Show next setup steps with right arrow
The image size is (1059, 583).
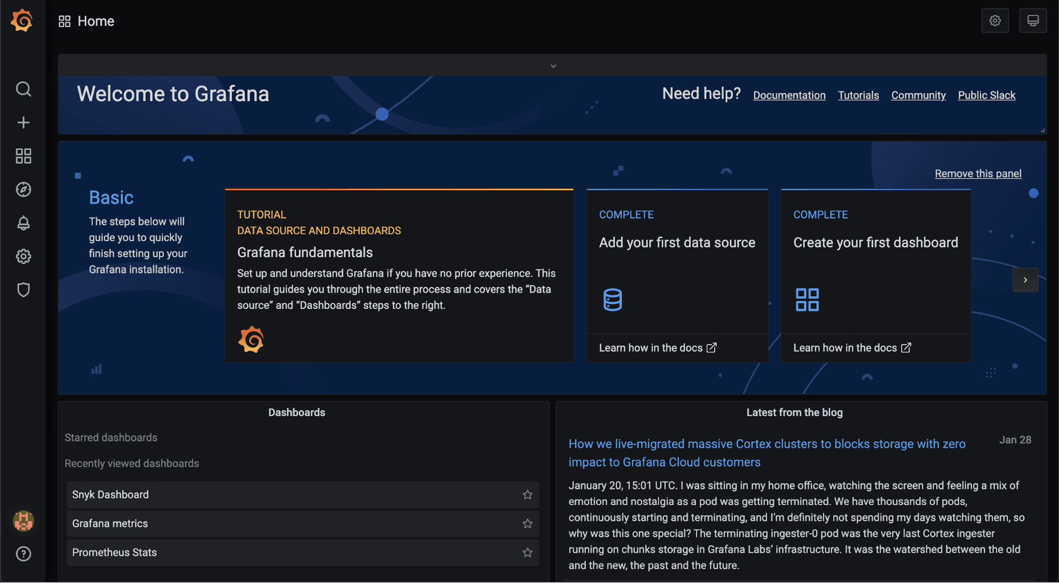tap(1025, 280)
